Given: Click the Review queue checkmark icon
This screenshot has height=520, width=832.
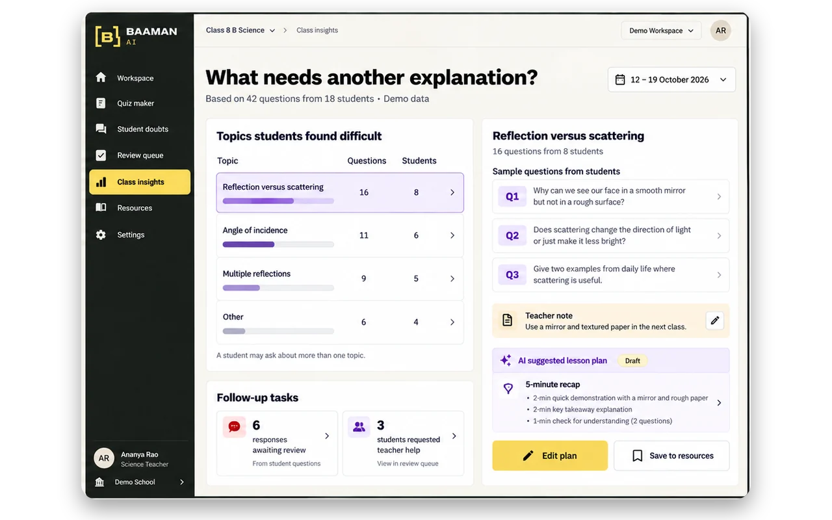Looking at the screenshot, I should click(101, 155).
